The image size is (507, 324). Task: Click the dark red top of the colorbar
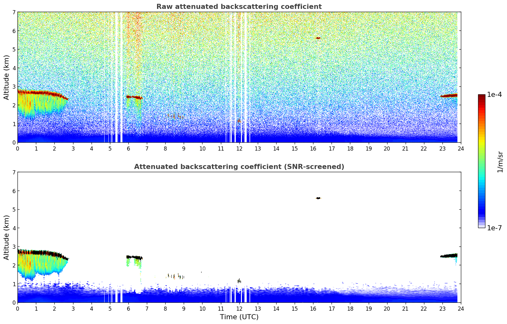[x=481, y=97]
